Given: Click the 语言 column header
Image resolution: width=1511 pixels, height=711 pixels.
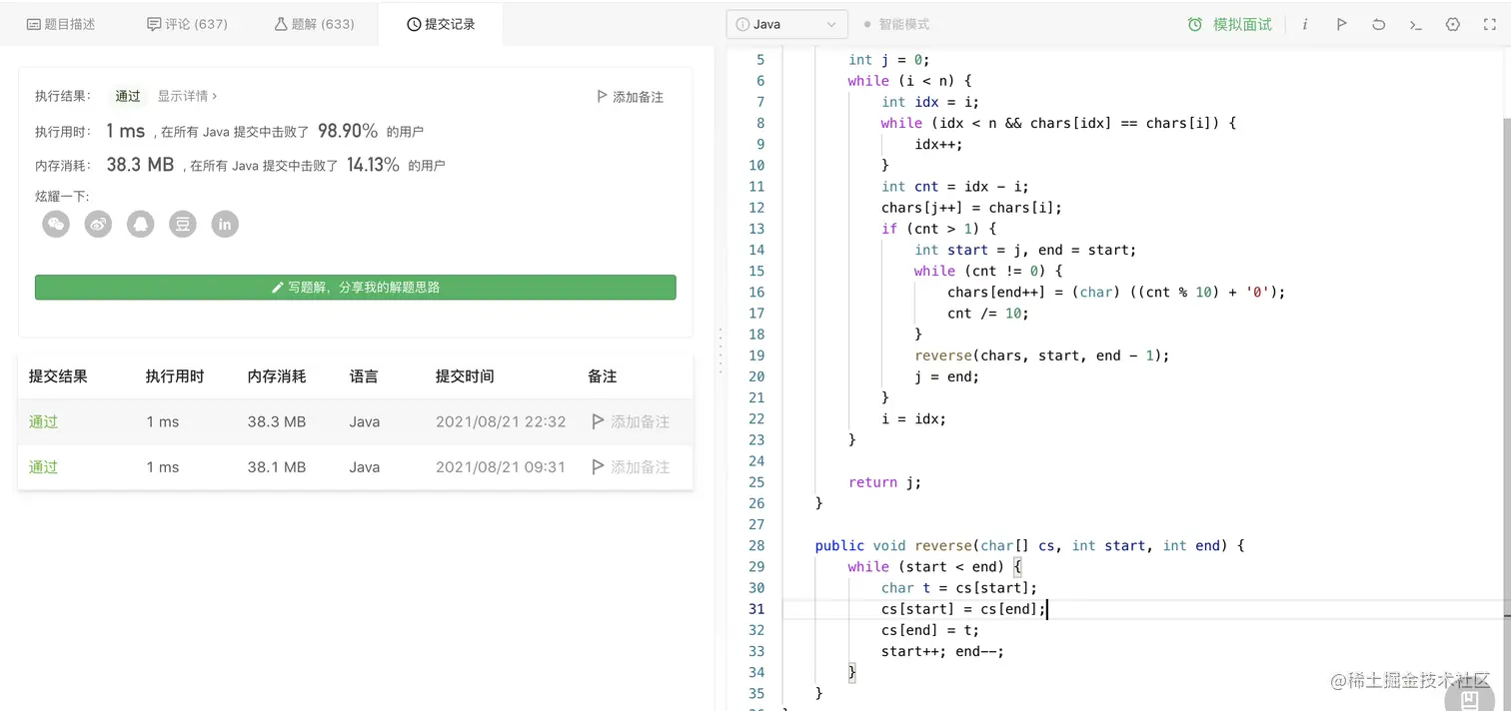Looking at the screenshot, I should point(364,376).
